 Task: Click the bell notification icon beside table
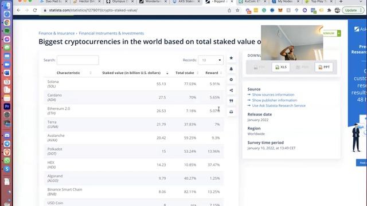coord(231,69)
